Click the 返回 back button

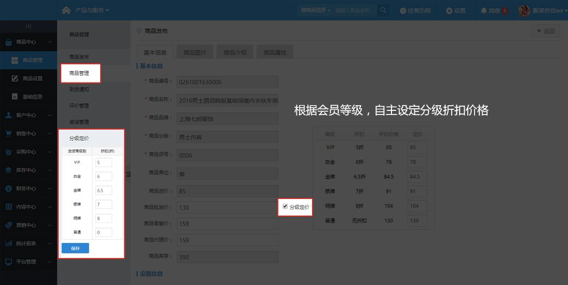coord(546,31)
